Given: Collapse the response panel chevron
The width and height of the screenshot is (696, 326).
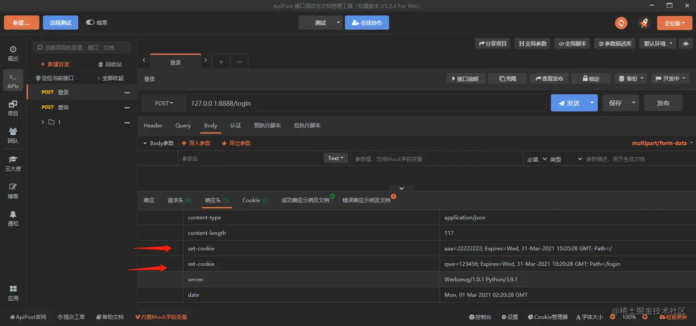Looking at the screenshot, I should (401, 188).
